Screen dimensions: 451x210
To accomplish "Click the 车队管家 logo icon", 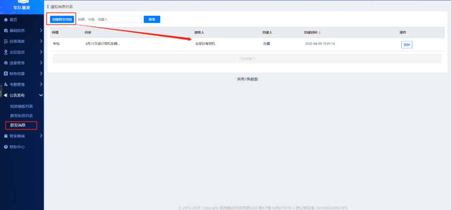I will point(21,2).
